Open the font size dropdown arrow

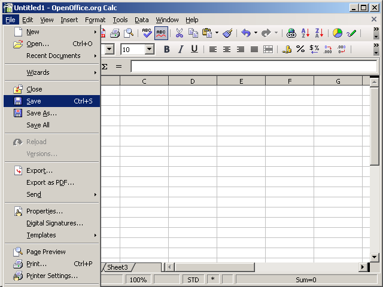[x=149, y=50]
